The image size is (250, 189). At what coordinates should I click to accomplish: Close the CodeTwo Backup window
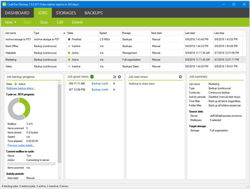[244, 4]
